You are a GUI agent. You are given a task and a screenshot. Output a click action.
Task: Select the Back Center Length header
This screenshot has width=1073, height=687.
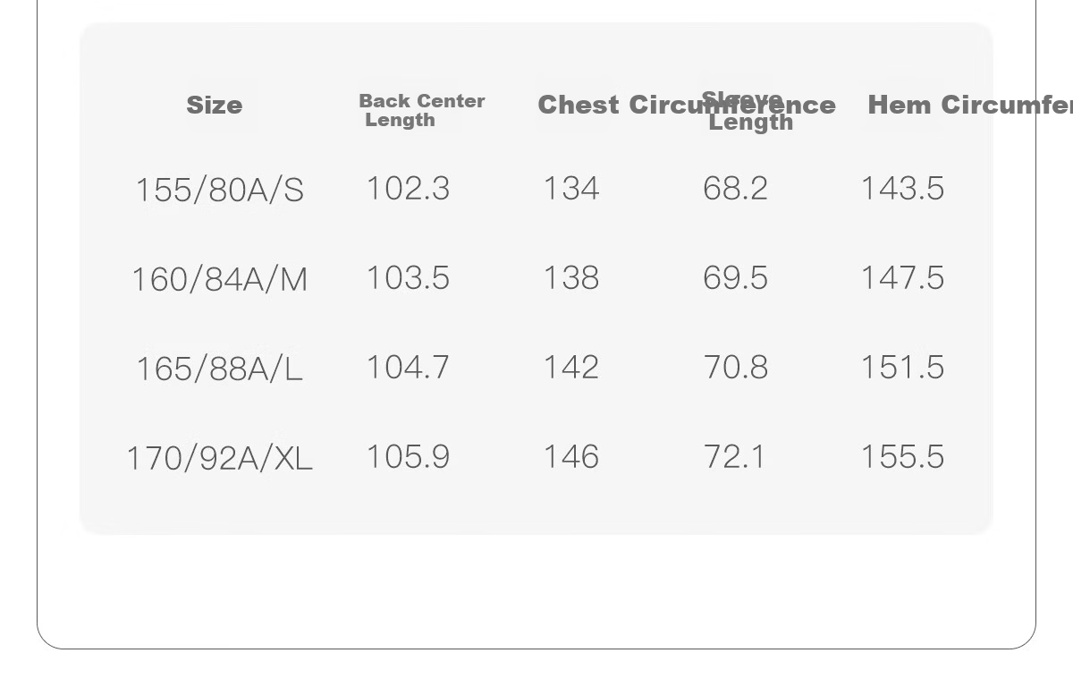tap(422, 111)
